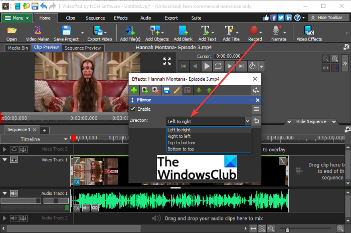Viewport: 351px width, 233px height.
Task: Choose Top to bottom from the list
Action: click(x=181, y=143)
